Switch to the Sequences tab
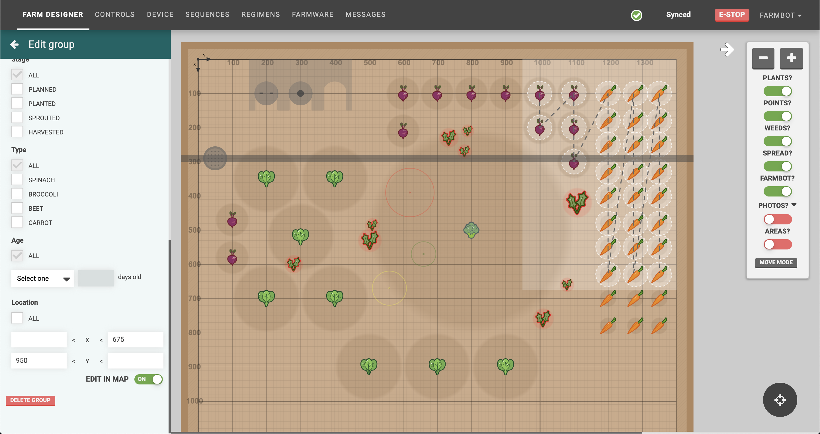 (207, 14)
